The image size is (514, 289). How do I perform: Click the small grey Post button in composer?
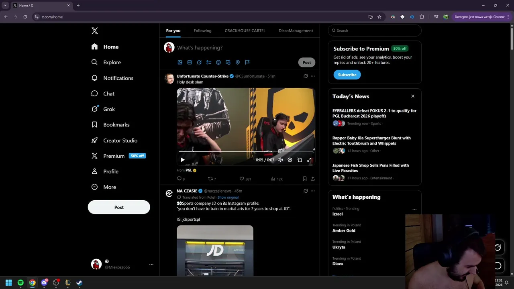[x=307, y=62]
